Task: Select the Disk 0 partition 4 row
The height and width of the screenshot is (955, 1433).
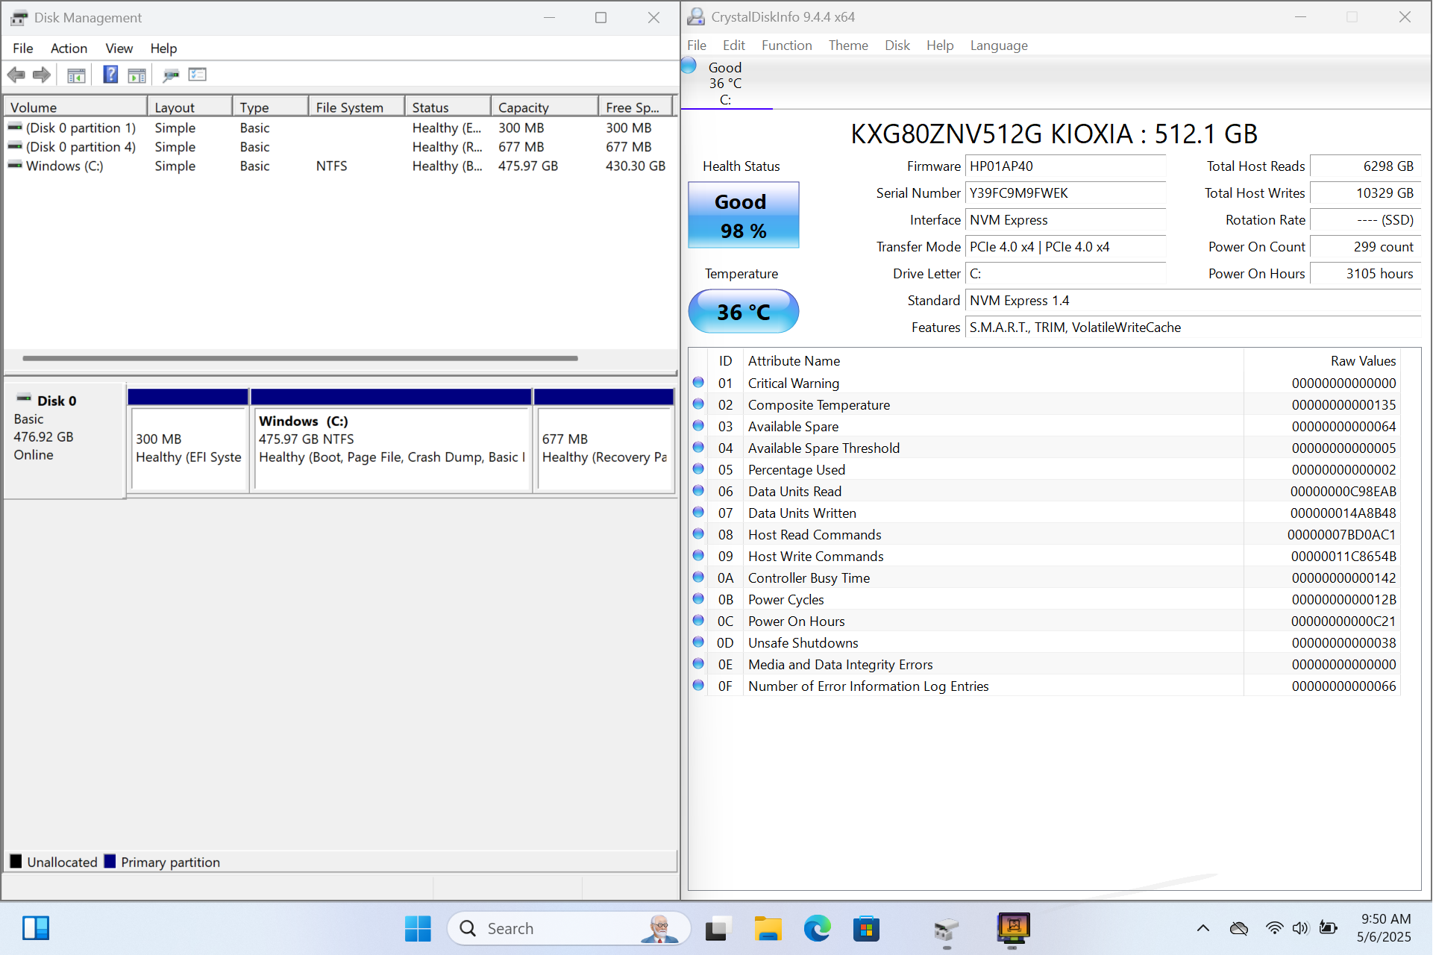Action: coord(340,147)
